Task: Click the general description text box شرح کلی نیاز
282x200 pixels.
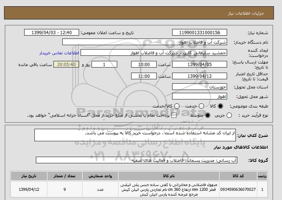Action: coord(135,135)
